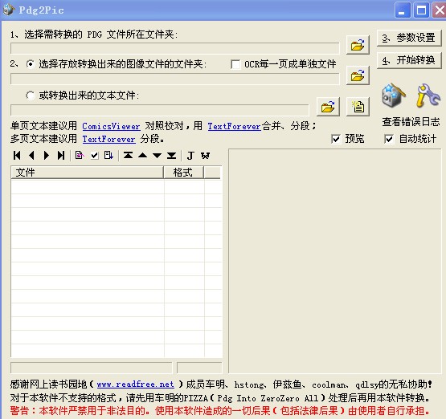The width and height of the screenshot is (446, 419).
Task: Click folder browse icon for image output folder
Action: [x=358, y=75]
